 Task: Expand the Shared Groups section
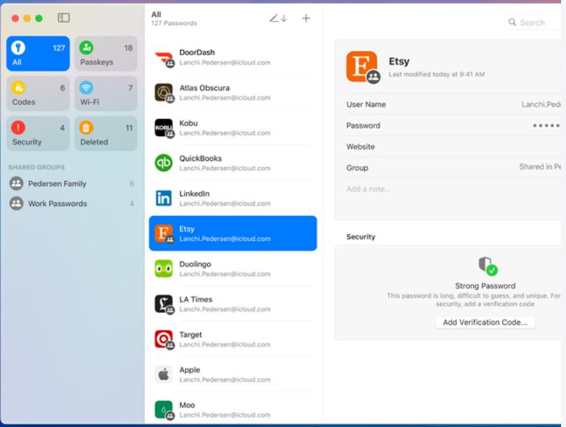[37, 168]
